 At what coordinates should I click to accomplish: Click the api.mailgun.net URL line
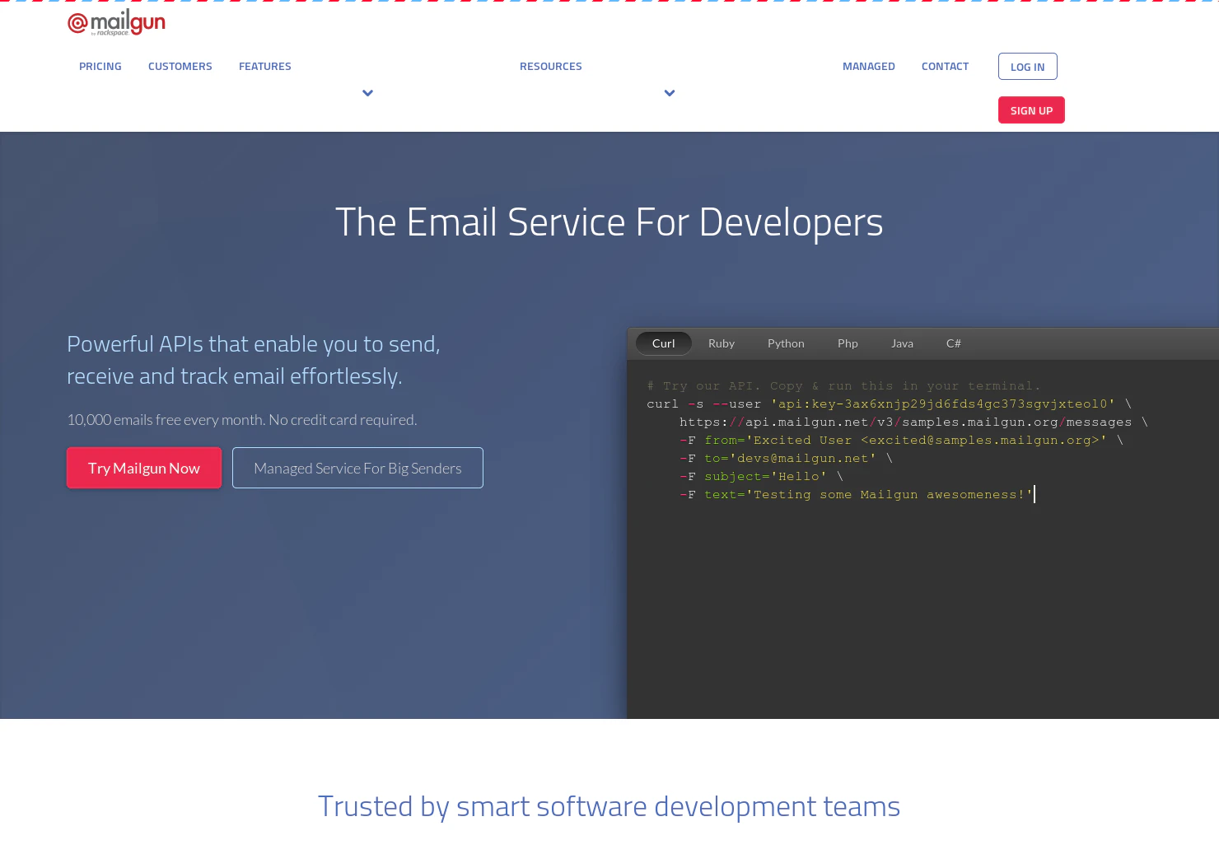coord(913,422)
